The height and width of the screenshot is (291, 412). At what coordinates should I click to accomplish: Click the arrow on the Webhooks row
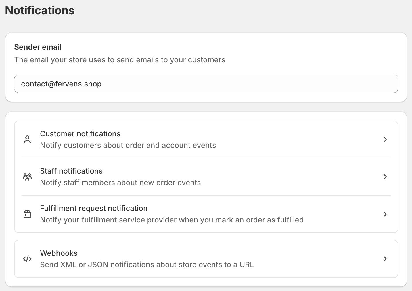point(385,259)
